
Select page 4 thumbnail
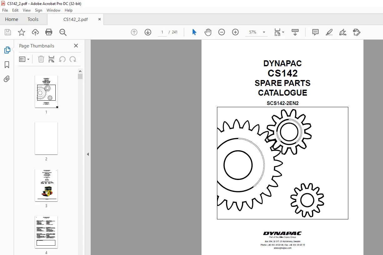pyautogui.click(x=46, y=232)
